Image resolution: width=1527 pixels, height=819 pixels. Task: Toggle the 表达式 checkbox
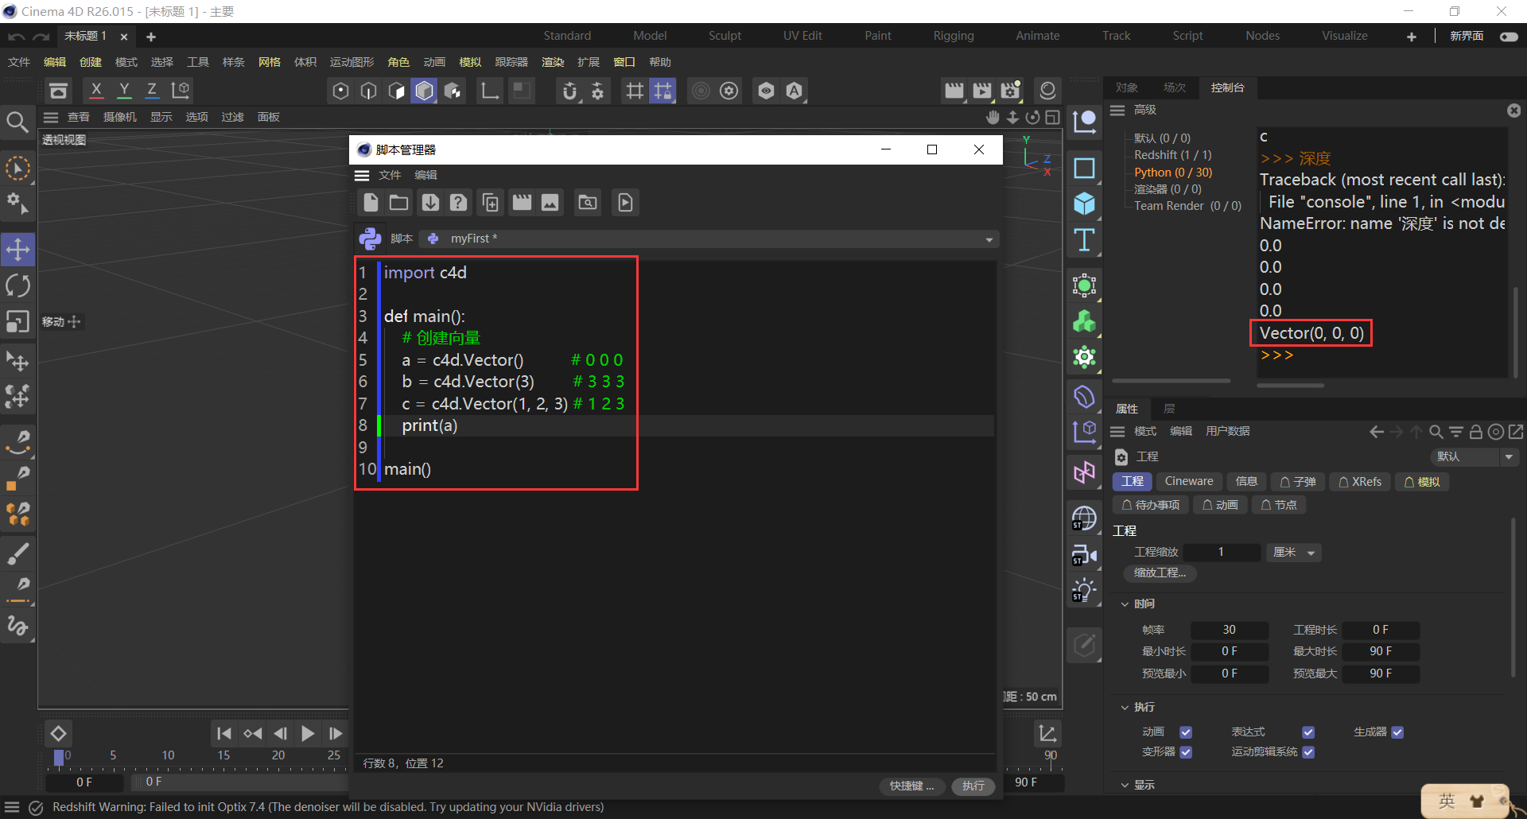1308,732
